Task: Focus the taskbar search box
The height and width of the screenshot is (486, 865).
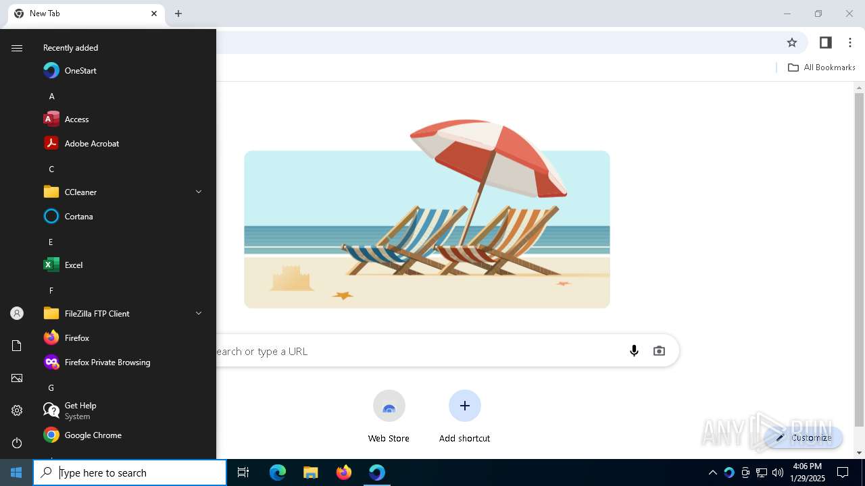Action: pos(130,473)
